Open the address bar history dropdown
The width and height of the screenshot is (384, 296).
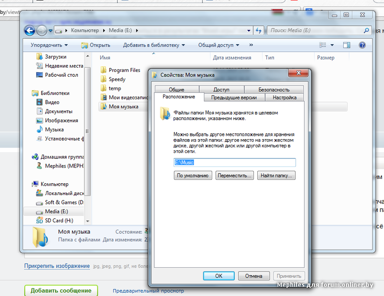click(x=249, y=31)
